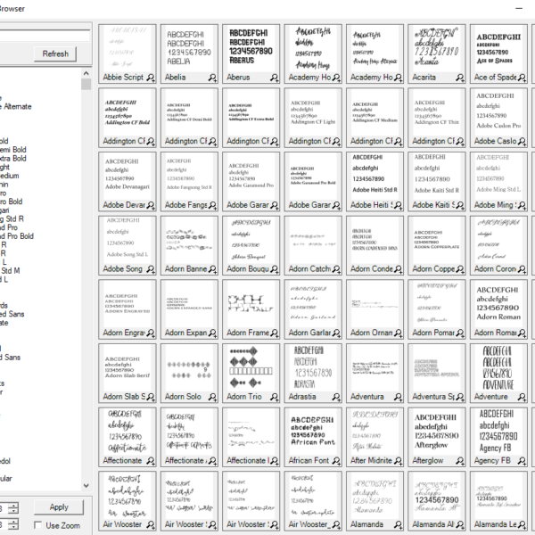The image size is (535, 535).
Task: Open zoom preview for Ace of Spades
Action: 522,78
